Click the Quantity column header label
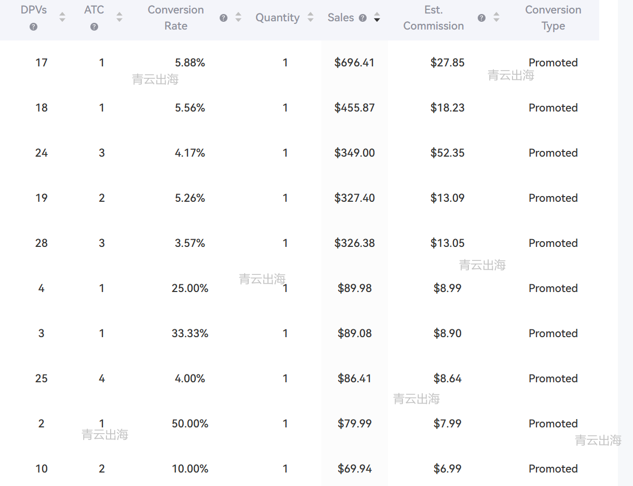The width and height of the screenshot is (633, 486). [277, 18]
